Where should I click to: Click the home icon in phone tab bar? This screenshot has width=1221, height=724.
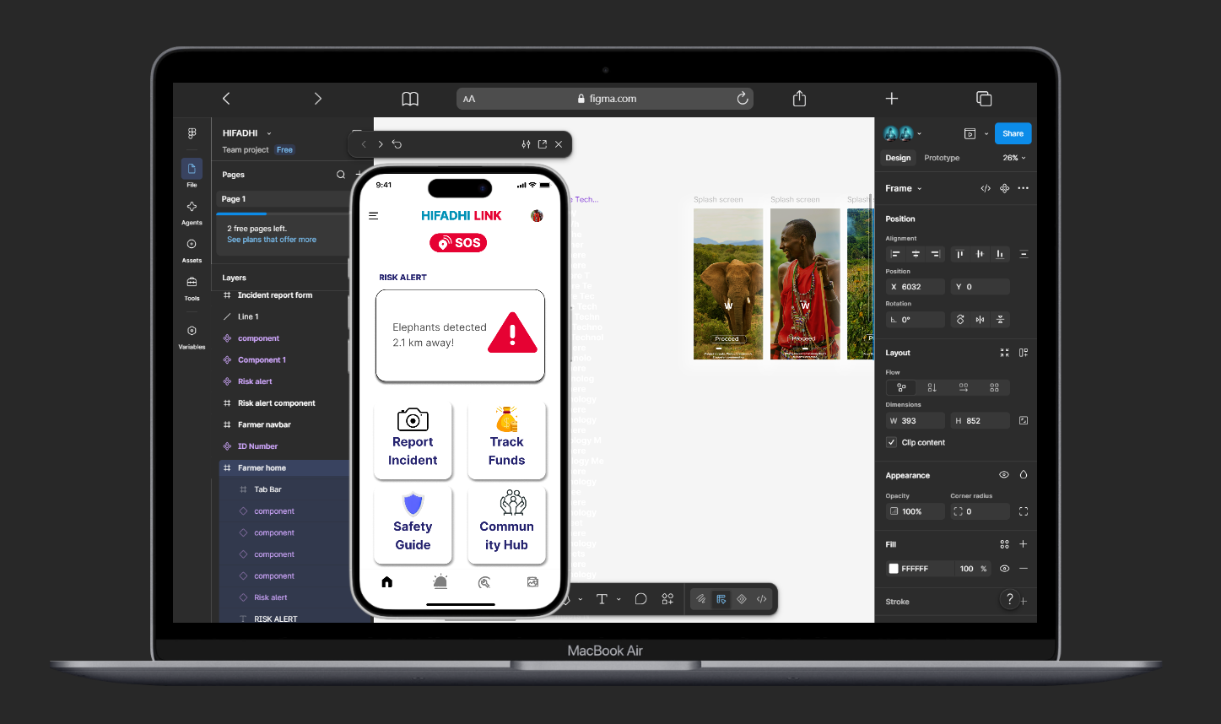coord(387,581)
